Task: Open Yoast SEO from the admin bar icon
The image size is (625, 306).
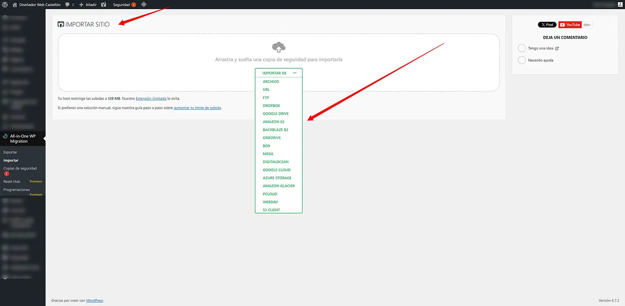Action: click(x=102, y=5)
